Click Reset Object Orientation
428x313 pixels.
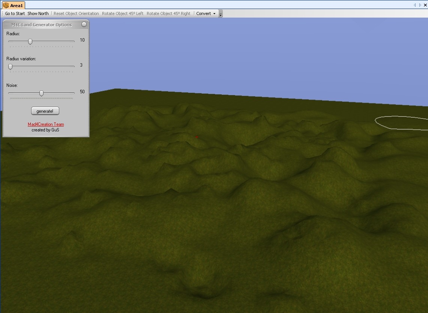point(76,13)
